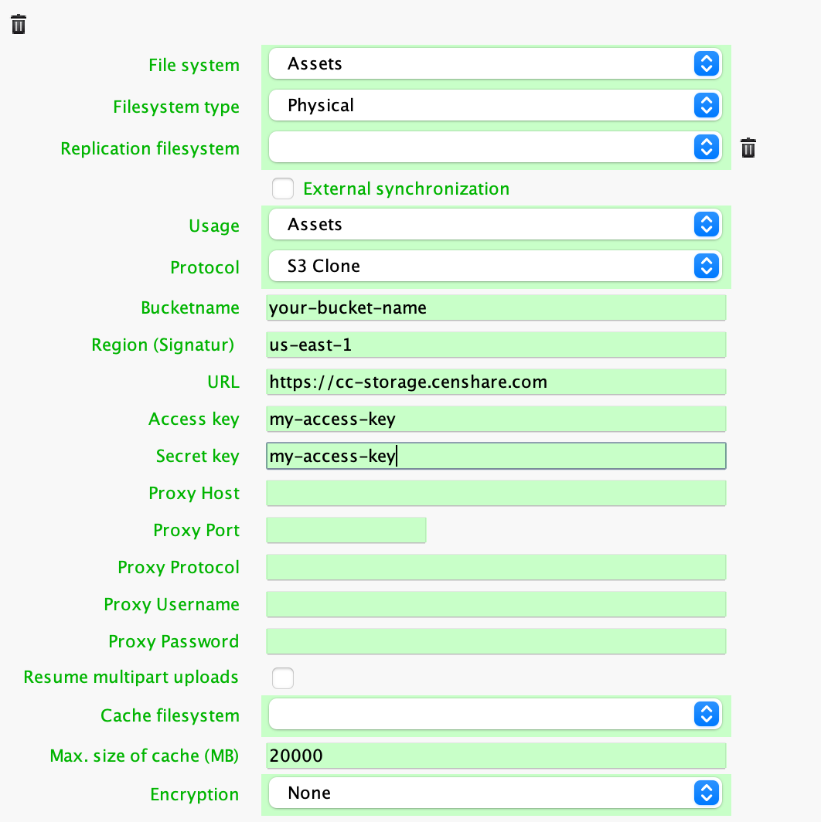This screenshot has height=822, width=821.
Task: Click the Cache filesystem dropdown arrows icon
Action: click(x=706, y=714)
